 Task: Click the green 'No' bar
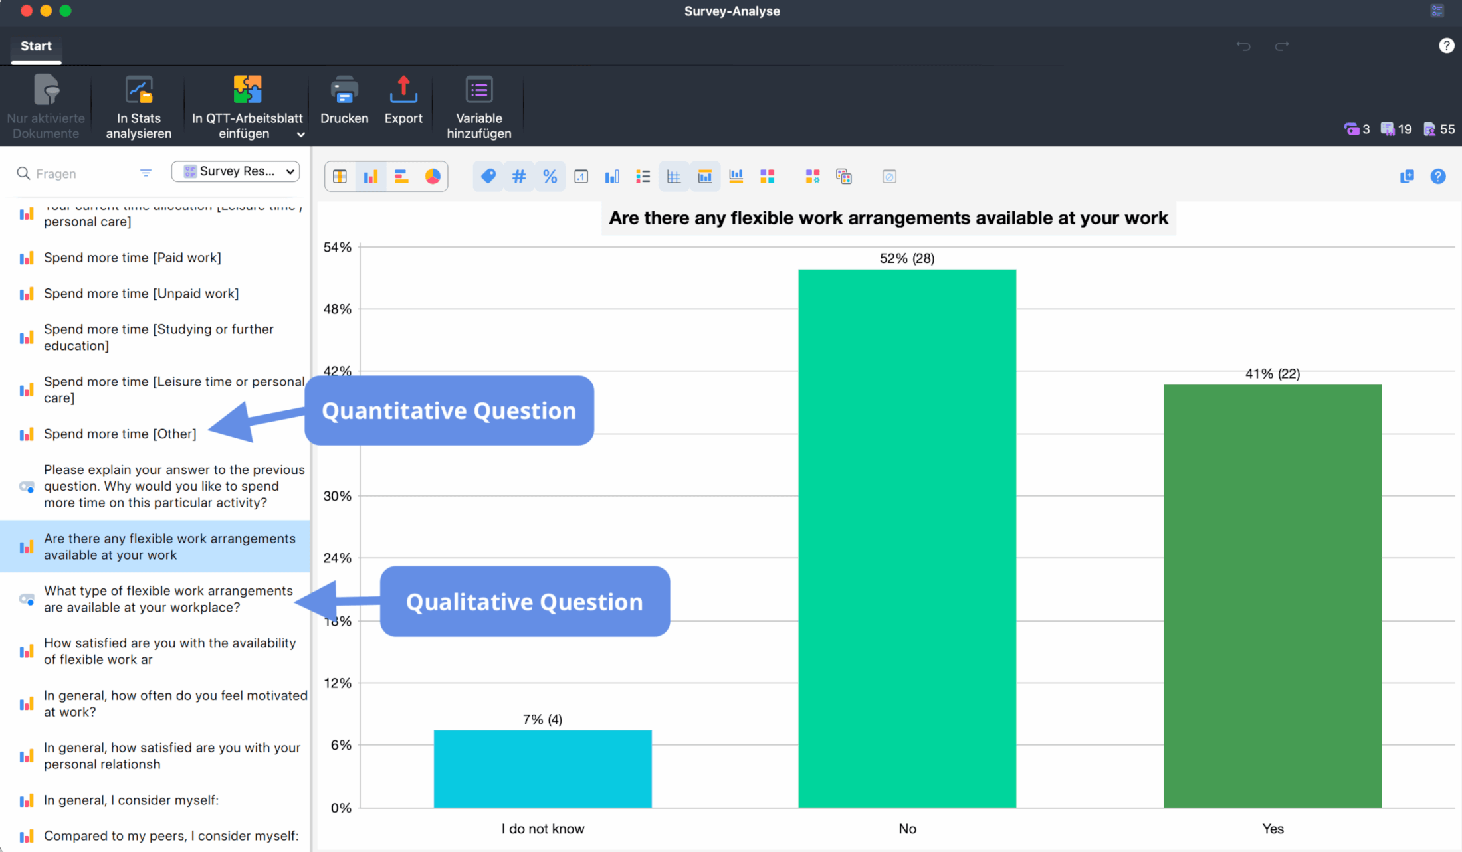point(906,538)
